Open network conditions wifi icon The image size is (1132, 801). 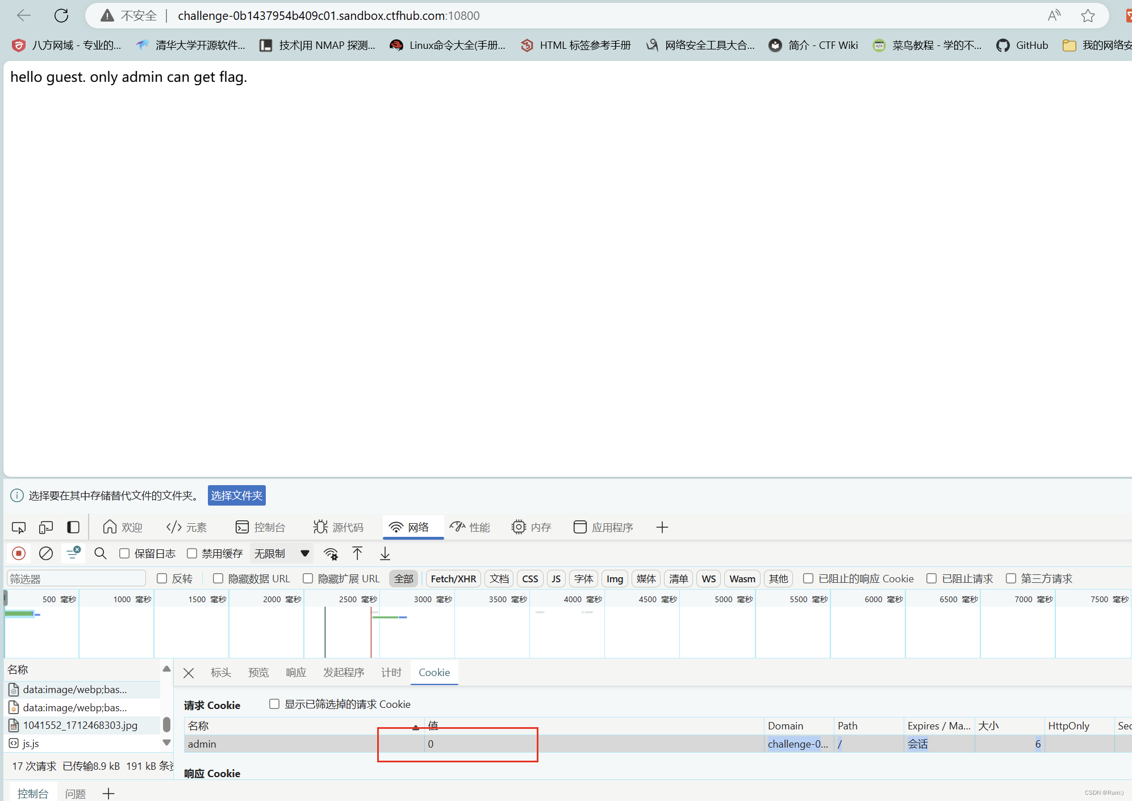331,553
